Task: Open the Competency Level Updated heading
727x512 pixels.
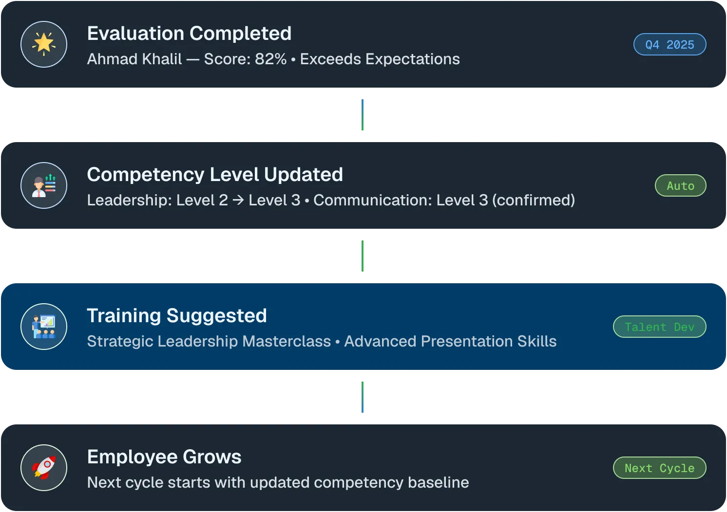Action: (215, 174)
